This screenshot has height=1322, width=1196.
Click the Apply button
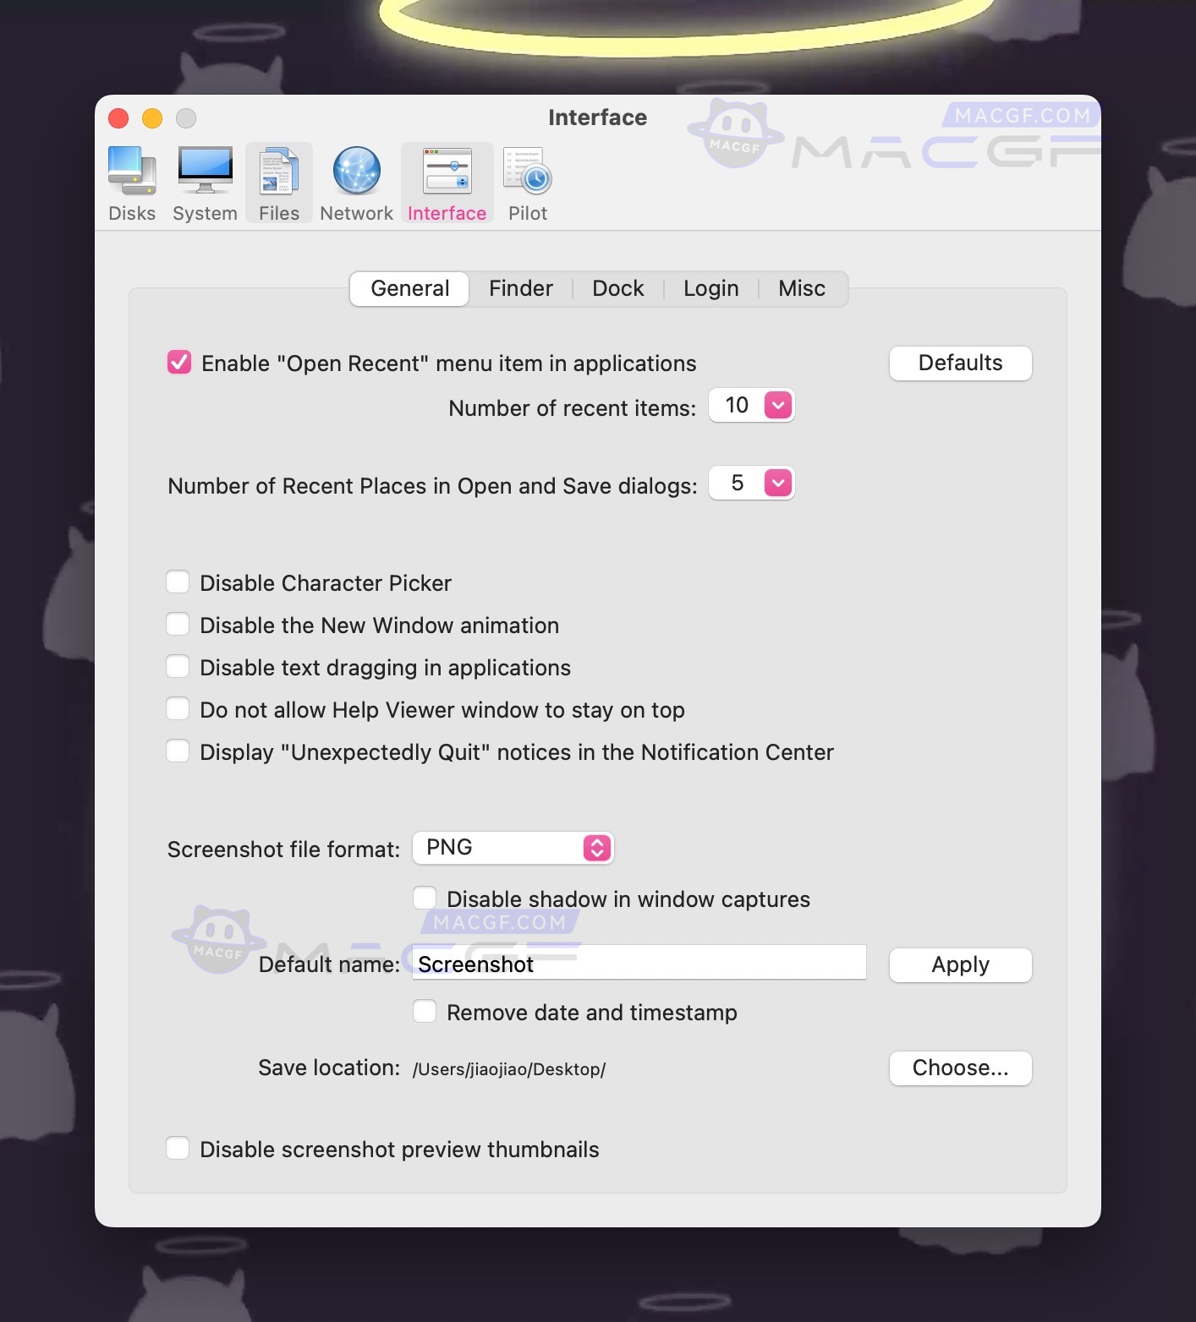tap(960, 964)
